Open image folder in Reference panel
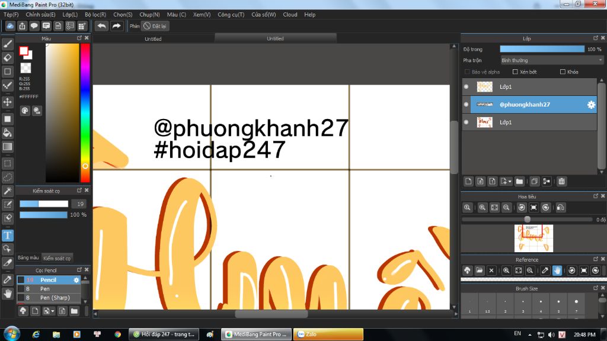 click(479, 270)
